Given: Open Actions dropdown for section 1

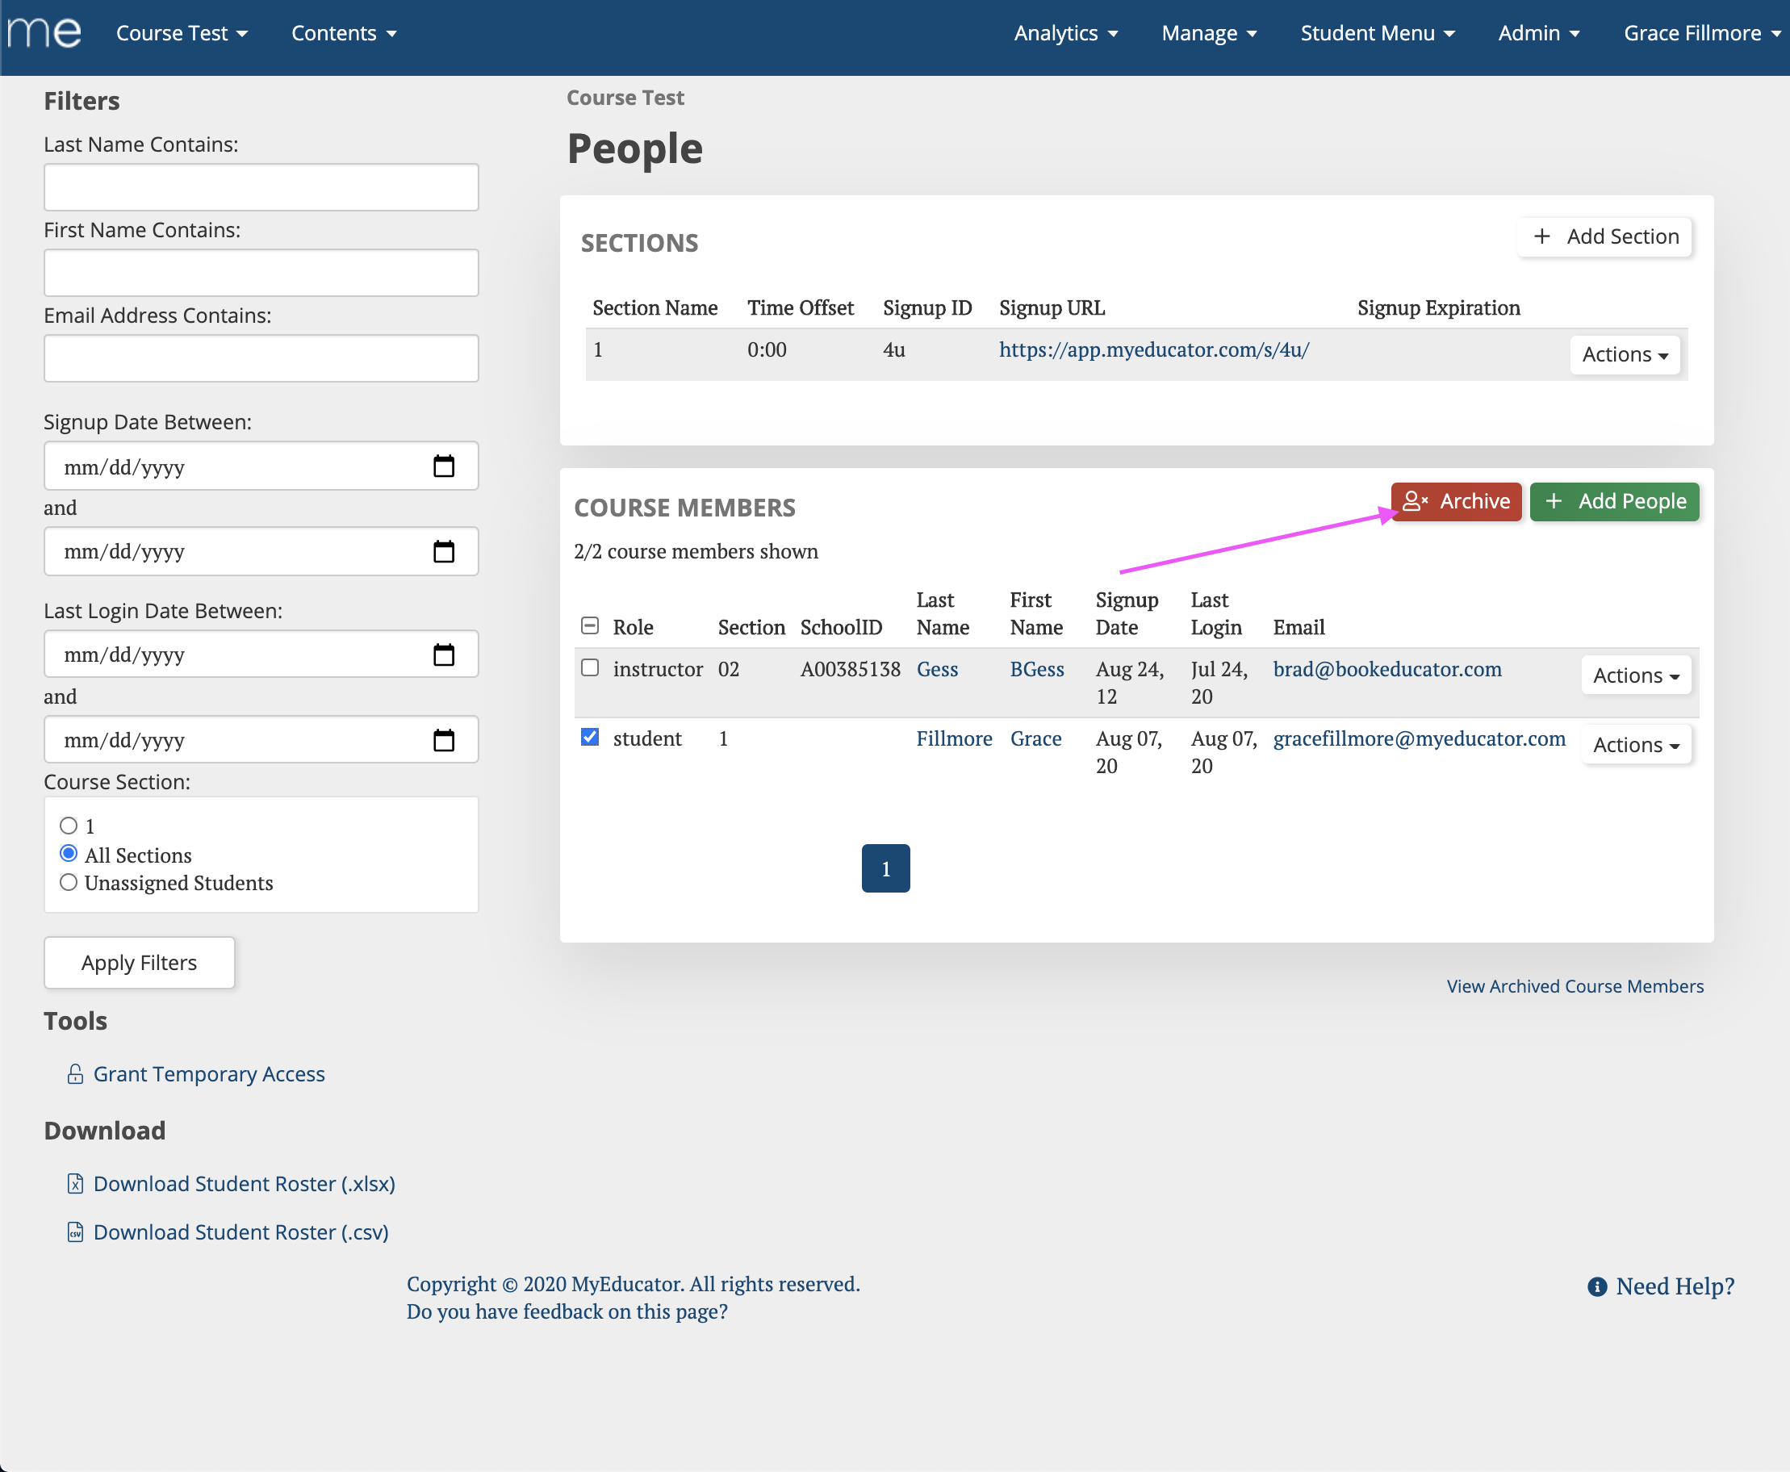Looking at the screenshot, I should coord(1624,354).
